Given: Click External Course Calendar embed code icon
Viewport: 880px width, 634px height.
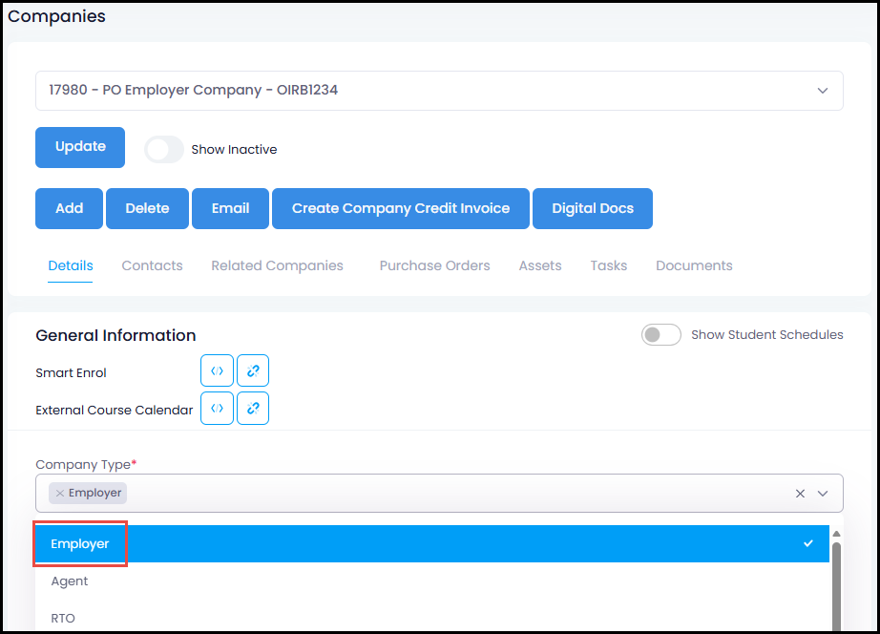Looking at the screenshot, I should tap(217, 408).
